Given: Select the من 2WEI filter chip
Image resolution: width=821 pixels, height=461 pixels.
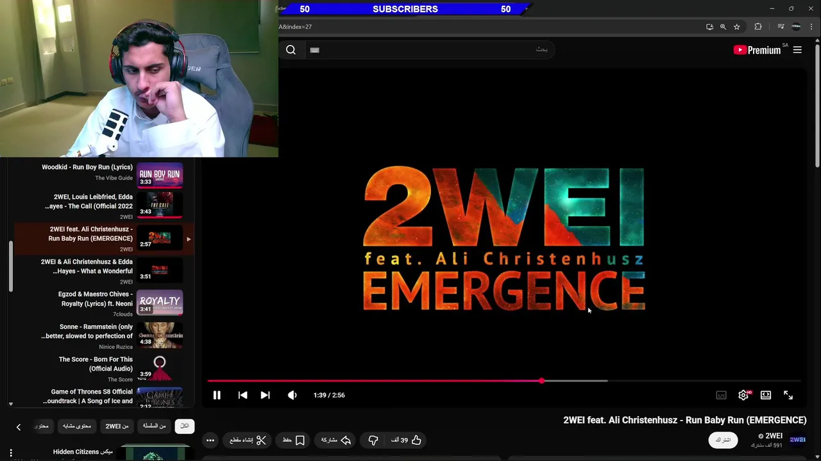Looking at the screenshot, I should pos(117,426).
